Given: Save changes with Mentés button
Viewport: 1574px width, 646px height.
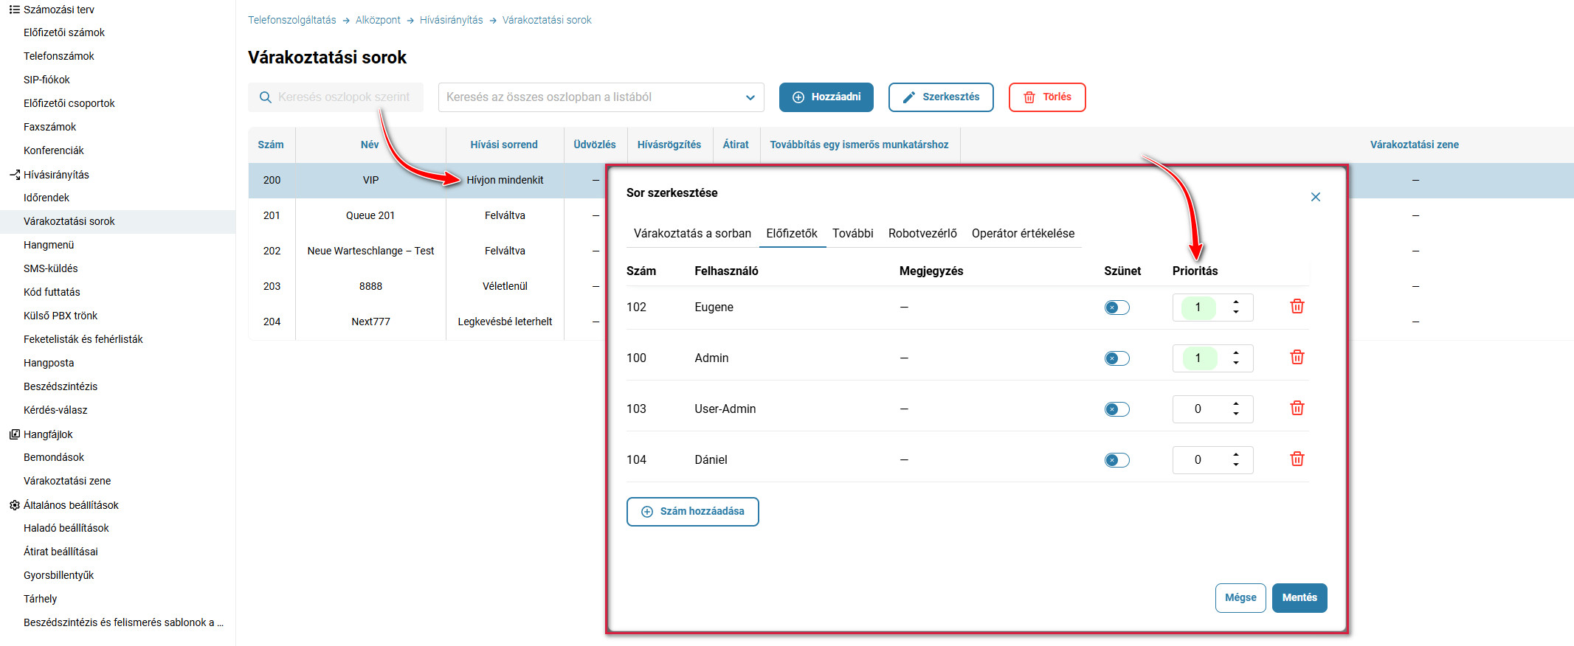Looking at the screenshot, I should [1299, 598].
